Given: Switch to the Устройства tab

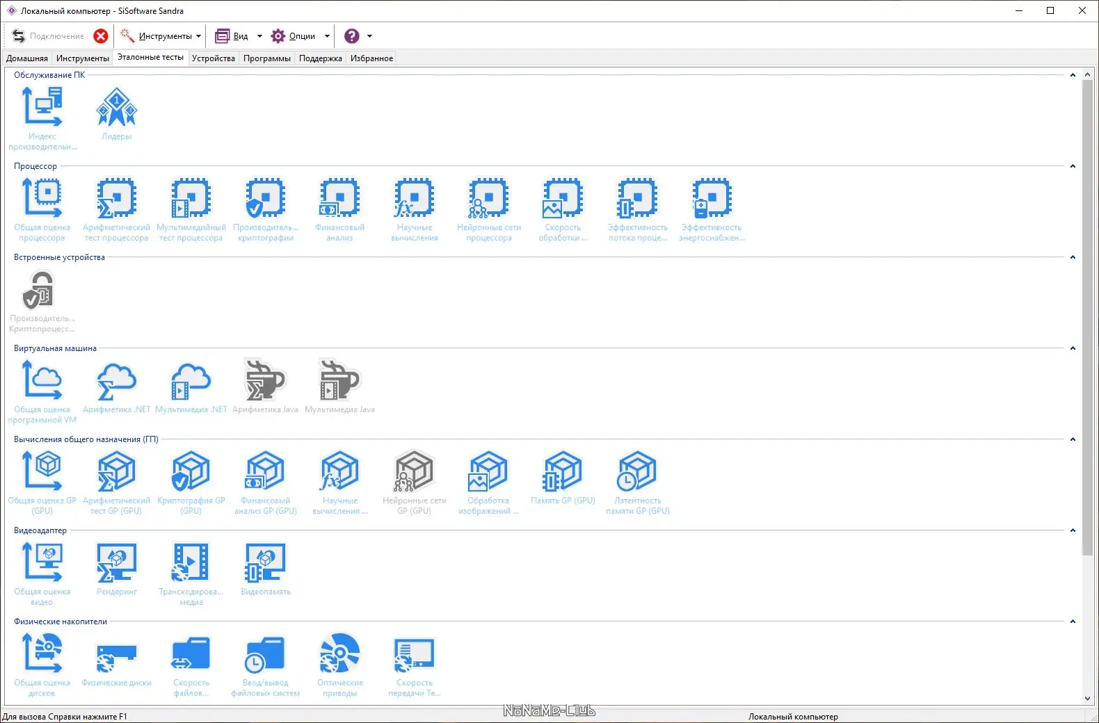Looking at the screenshot, I should (x=214, y=58).
